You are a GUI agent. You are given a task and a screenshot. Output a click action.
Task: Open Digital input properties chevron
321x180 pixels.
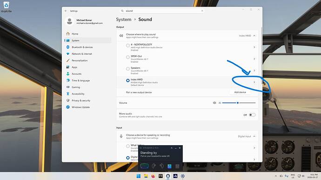[x=254, y=160]
